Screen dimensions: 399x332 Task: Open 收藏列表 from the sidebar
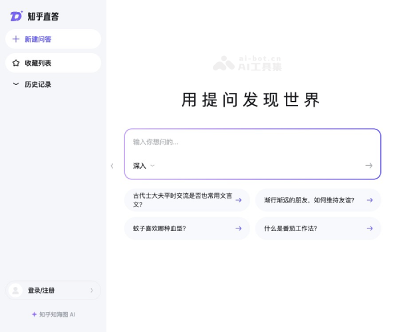(x=38, y=63)
